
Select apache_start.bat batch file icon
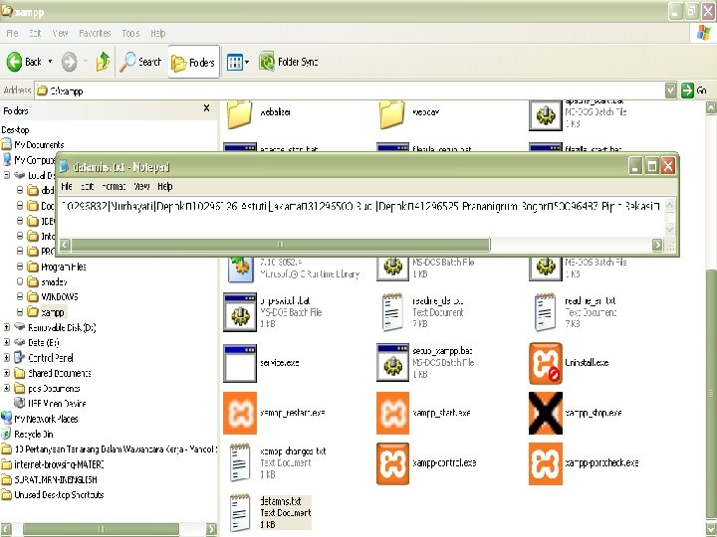[545, 115]
